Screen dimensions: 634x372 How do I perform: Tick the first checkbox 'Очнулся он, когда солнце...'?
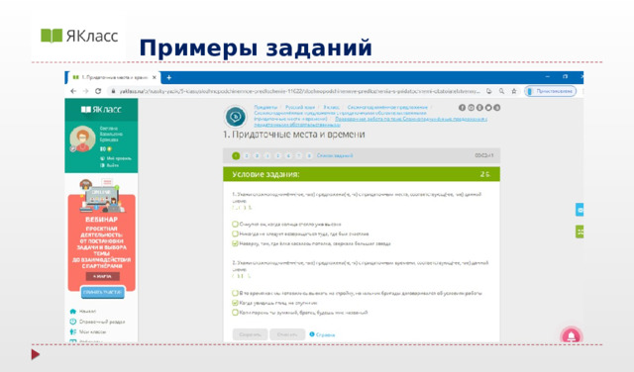click(x=235, y=224)
